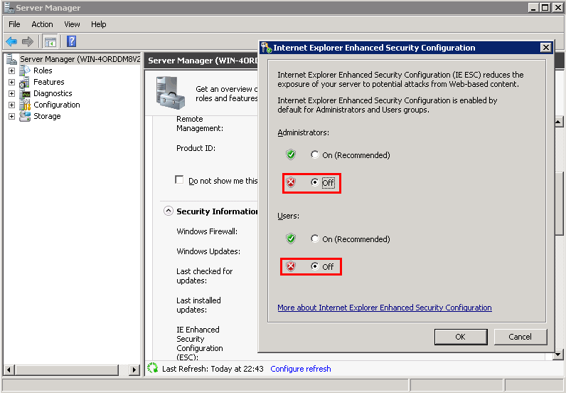Click red shield beside Administrators Off
This screenshot has height=393, width=566.
pyautogui.click(x=291, y=182)
